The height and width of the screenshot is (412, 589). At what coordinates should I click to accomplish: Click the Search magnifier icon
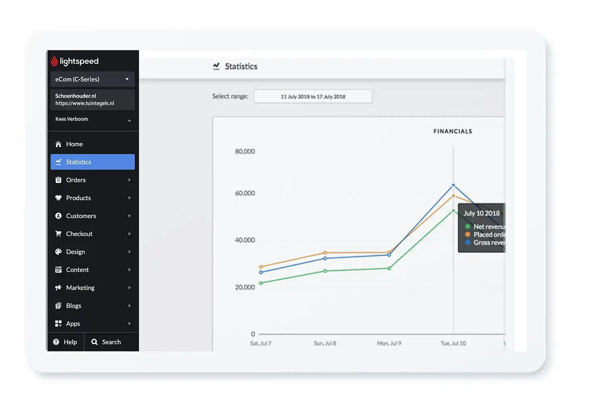[94, 342]
